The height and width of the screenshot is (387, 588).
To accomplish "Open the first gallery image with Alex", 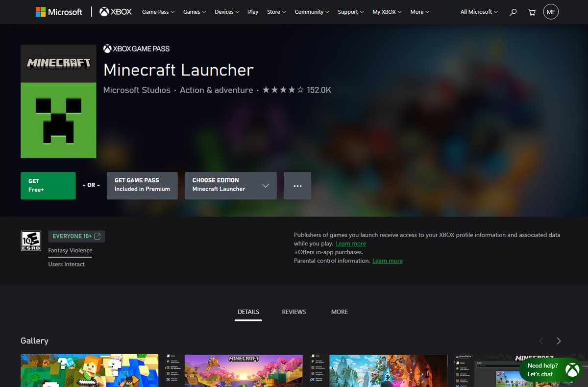I will pyautogui.click(x=89, y=370).
